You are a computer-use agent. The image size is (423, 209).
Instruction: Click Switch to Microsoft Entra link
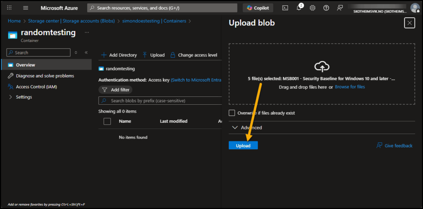tap(196, 80)
